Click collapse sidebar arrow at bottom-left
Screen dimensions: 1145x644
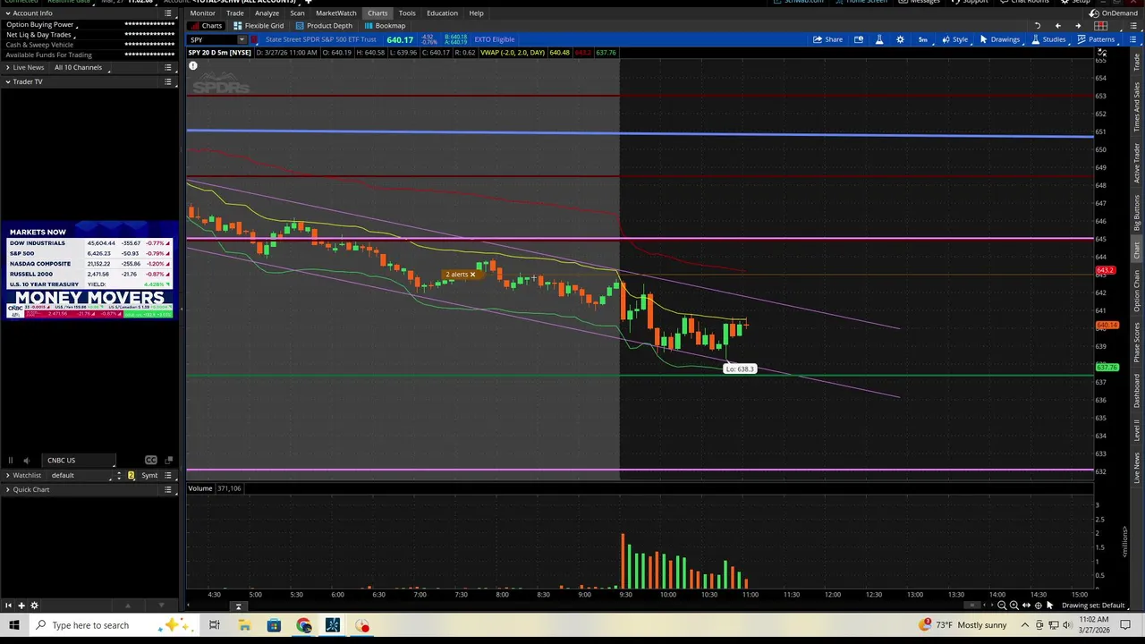pos(8,606)
